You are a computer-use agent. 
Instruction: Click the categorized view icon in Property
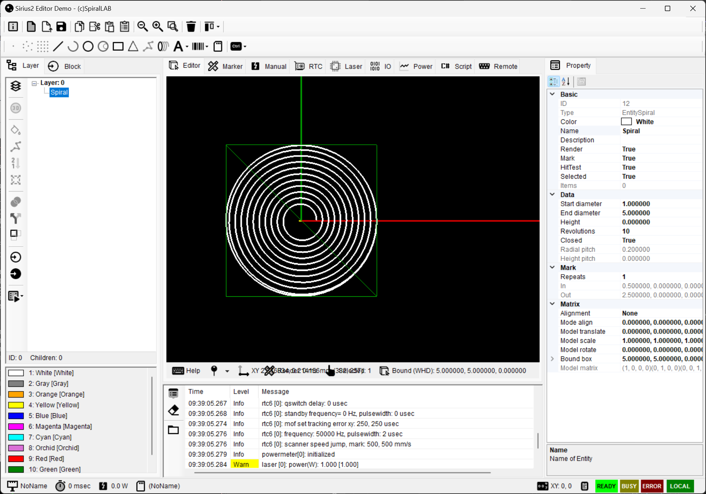pos(553,81)
